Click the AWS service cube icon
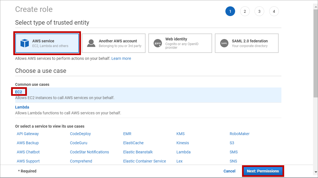This screenshot has height=178, width=318. pos(25,43)
